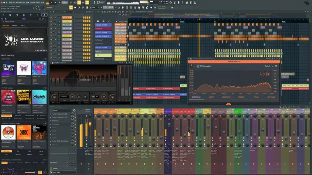
Task: Select Pattern 2 in the pattern list
Action: coord(103,28)
